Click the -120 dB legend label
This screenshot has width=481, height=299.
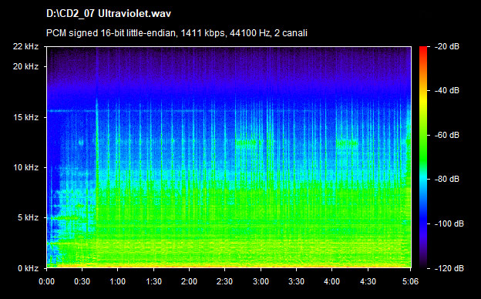click(x=449, y=268)
